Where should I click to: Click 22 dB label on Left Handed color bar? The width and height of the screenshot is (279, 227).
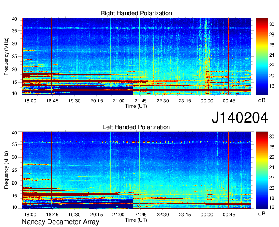click(272, 178)
